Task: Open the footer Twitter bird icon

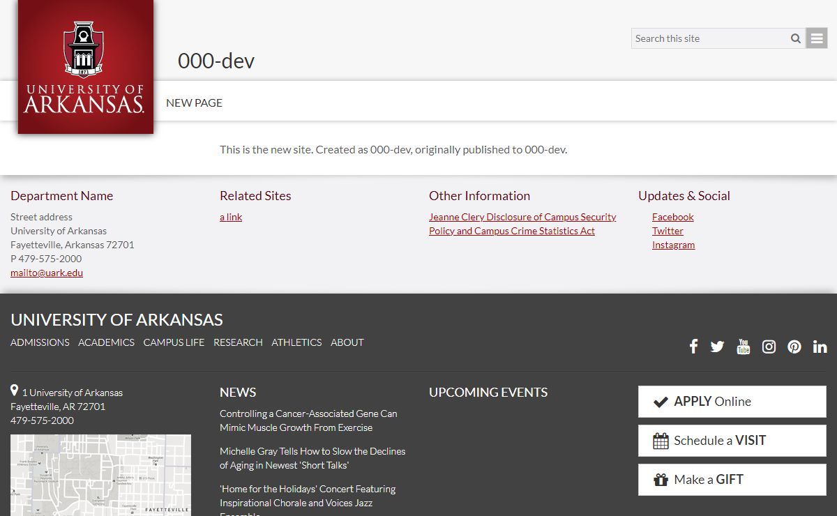Action: (x=717, y=347)
